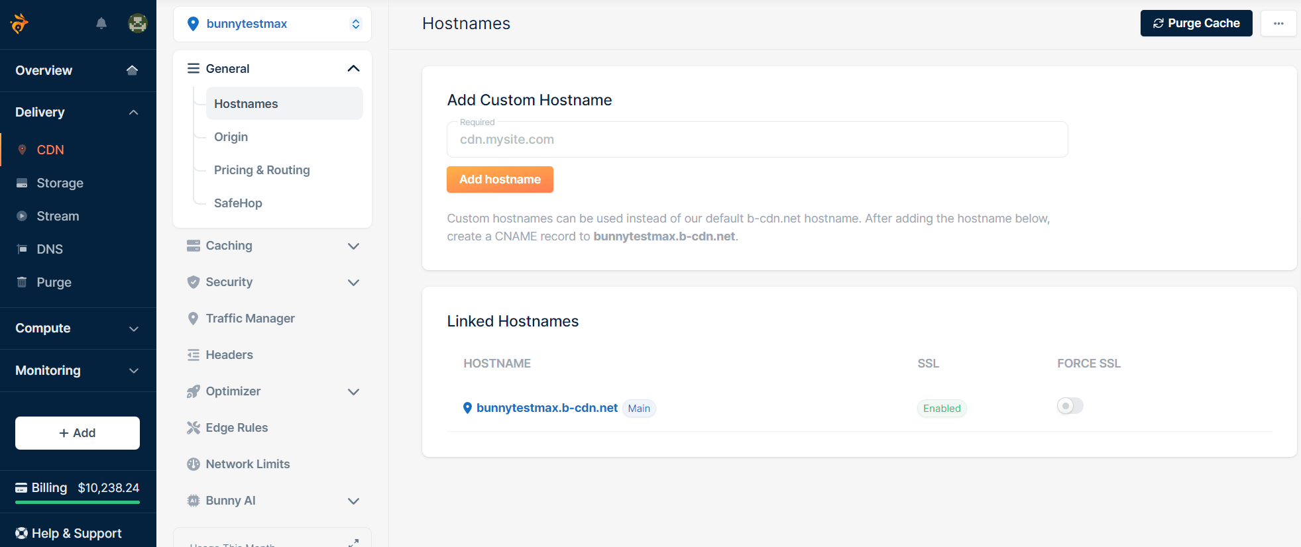Screen dimensions: 1301x547
Task: Click the Main hostname badge
Action: click(x=639, y=409)
